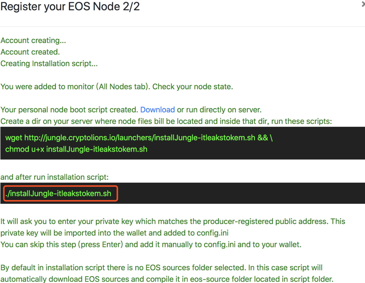Click the Creating Installation script... status line
The image size is (365, 283).
pyautogui.click(x=49, y=63)
